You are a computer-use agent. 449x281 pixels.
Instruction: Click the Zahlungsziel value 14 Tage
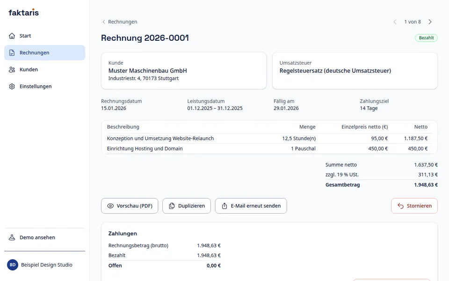(369, 108)
